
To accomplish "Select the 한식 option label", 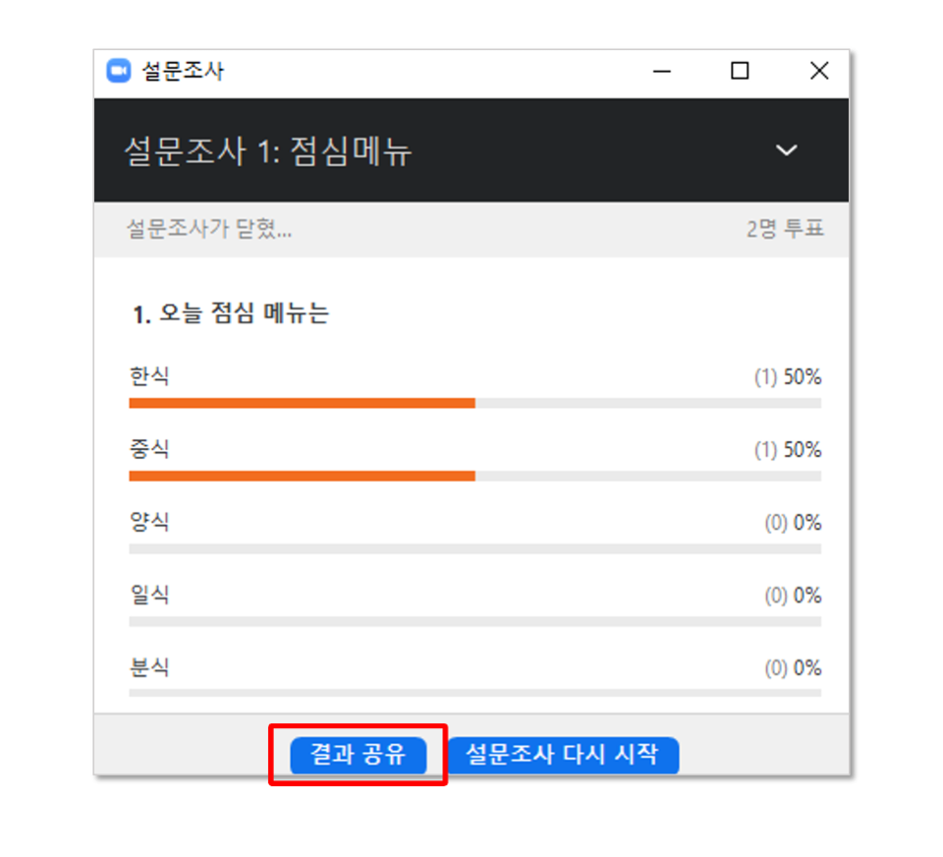I will [149, 376].
